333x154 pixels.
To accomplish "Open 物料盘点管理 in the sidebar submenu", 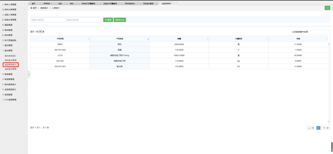I will (x=10, y=60).
